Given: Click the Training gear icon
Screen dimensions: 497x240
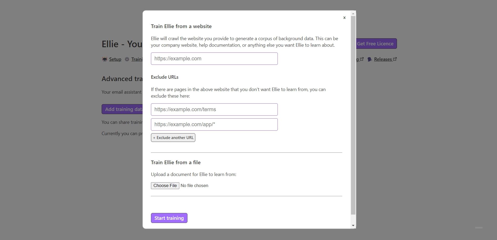Looking at the screenshot, I should click(127, 59).
